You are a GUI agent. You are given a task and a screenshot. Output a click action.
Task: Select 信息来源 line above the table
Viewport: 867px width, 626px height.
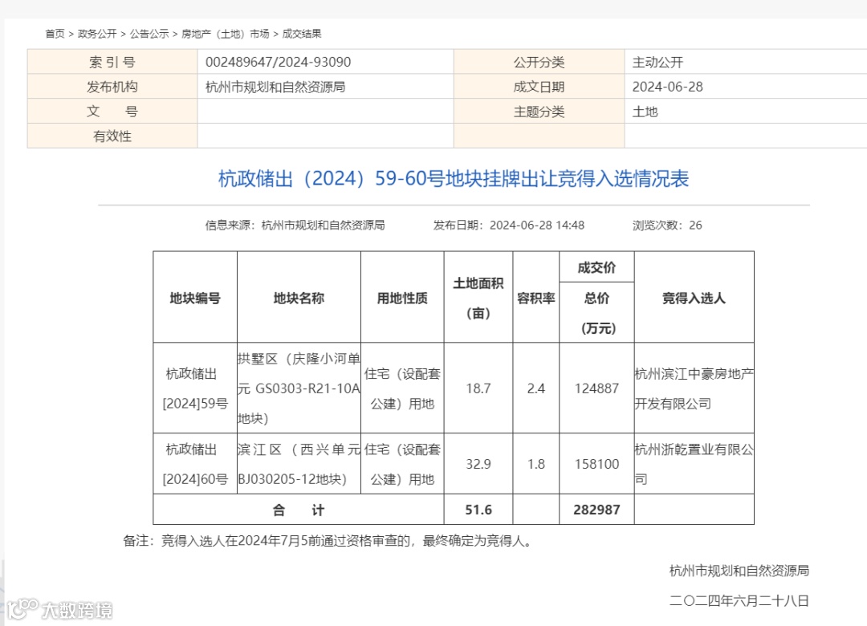click(295, 225)
